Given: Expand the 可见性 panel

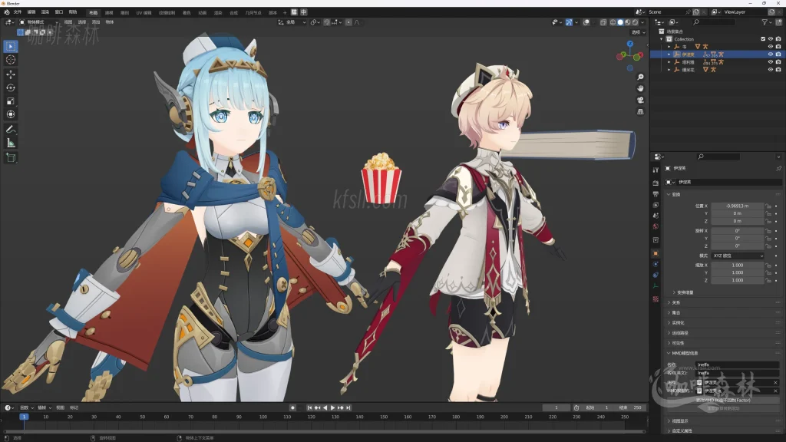Looking at the screenshot, I should [724, 343].
